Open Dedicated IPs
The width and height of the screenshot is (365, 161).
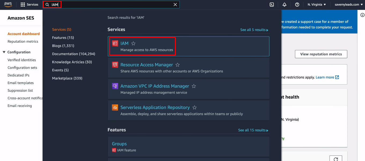(x=19, y=75)
